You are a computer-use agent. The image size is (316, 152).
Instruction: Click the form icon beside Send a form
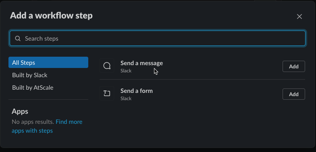point(107,93)
